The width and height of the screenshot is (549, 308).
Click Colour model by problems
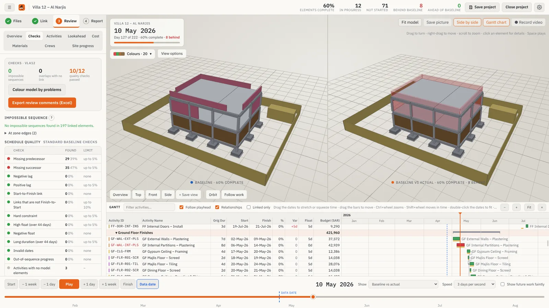[37, 90]
